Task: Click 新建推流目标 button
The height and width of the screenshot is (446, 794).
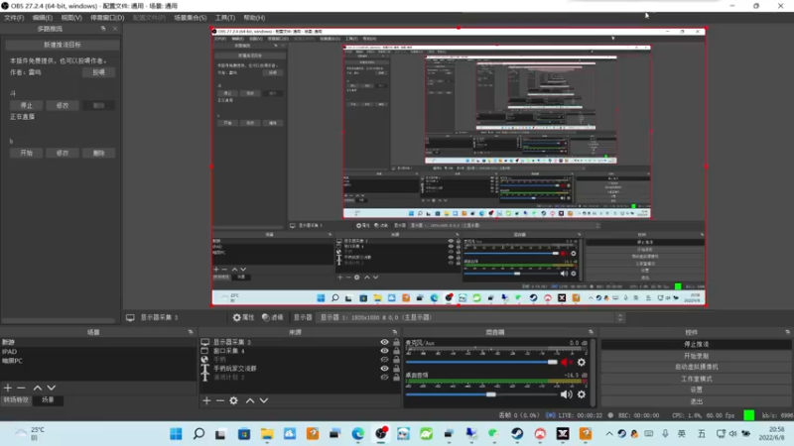Action: (x=63, y=45)
